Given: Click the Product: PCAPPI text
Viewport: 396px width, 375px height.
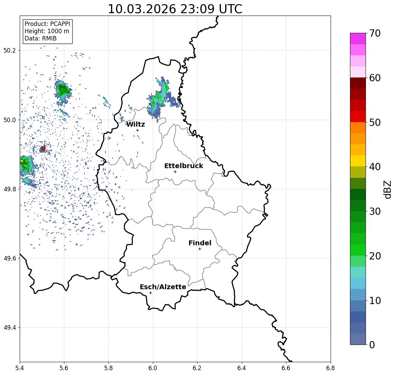Looking at the screenshot, I should [x=47, y=24].
